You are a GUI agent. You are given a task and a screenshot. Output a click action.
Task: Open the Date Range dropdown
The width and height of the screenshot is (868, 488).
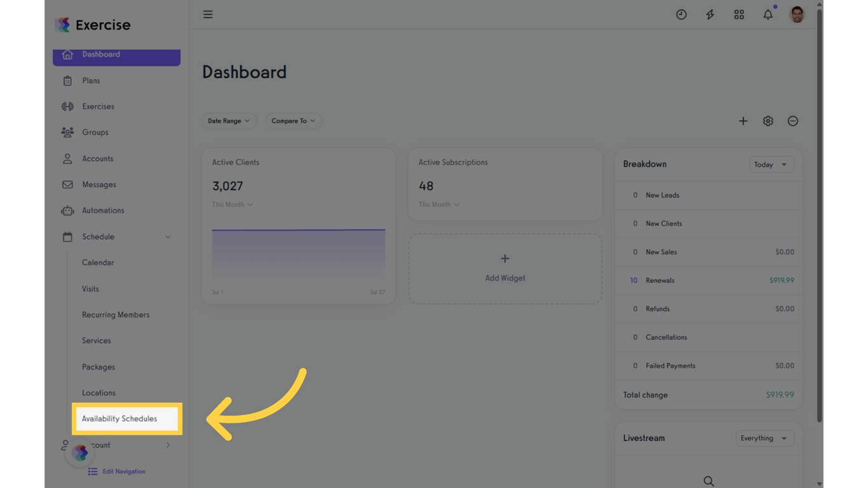[229, 121]
